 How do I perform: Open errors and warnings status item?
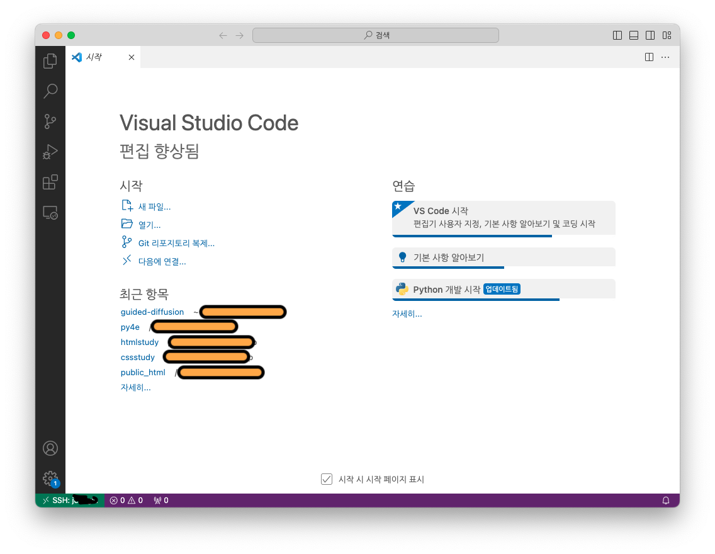[127, 500]
